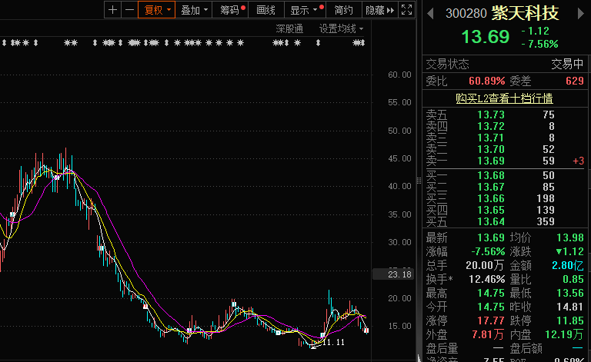This screenshot has width=591, height=362.
Task: Click 60.00 price axis label
Action: point(399,75)
